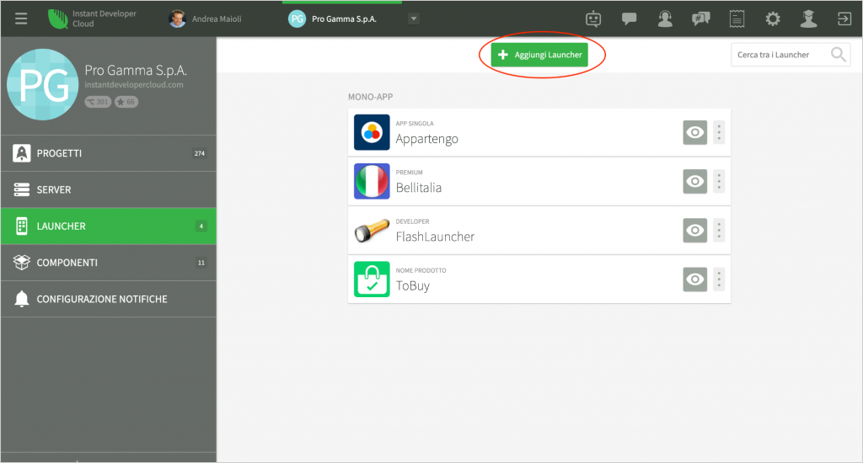The image size is (863, 463).
Task: Open the graduate learning icon
Action: 808,19
